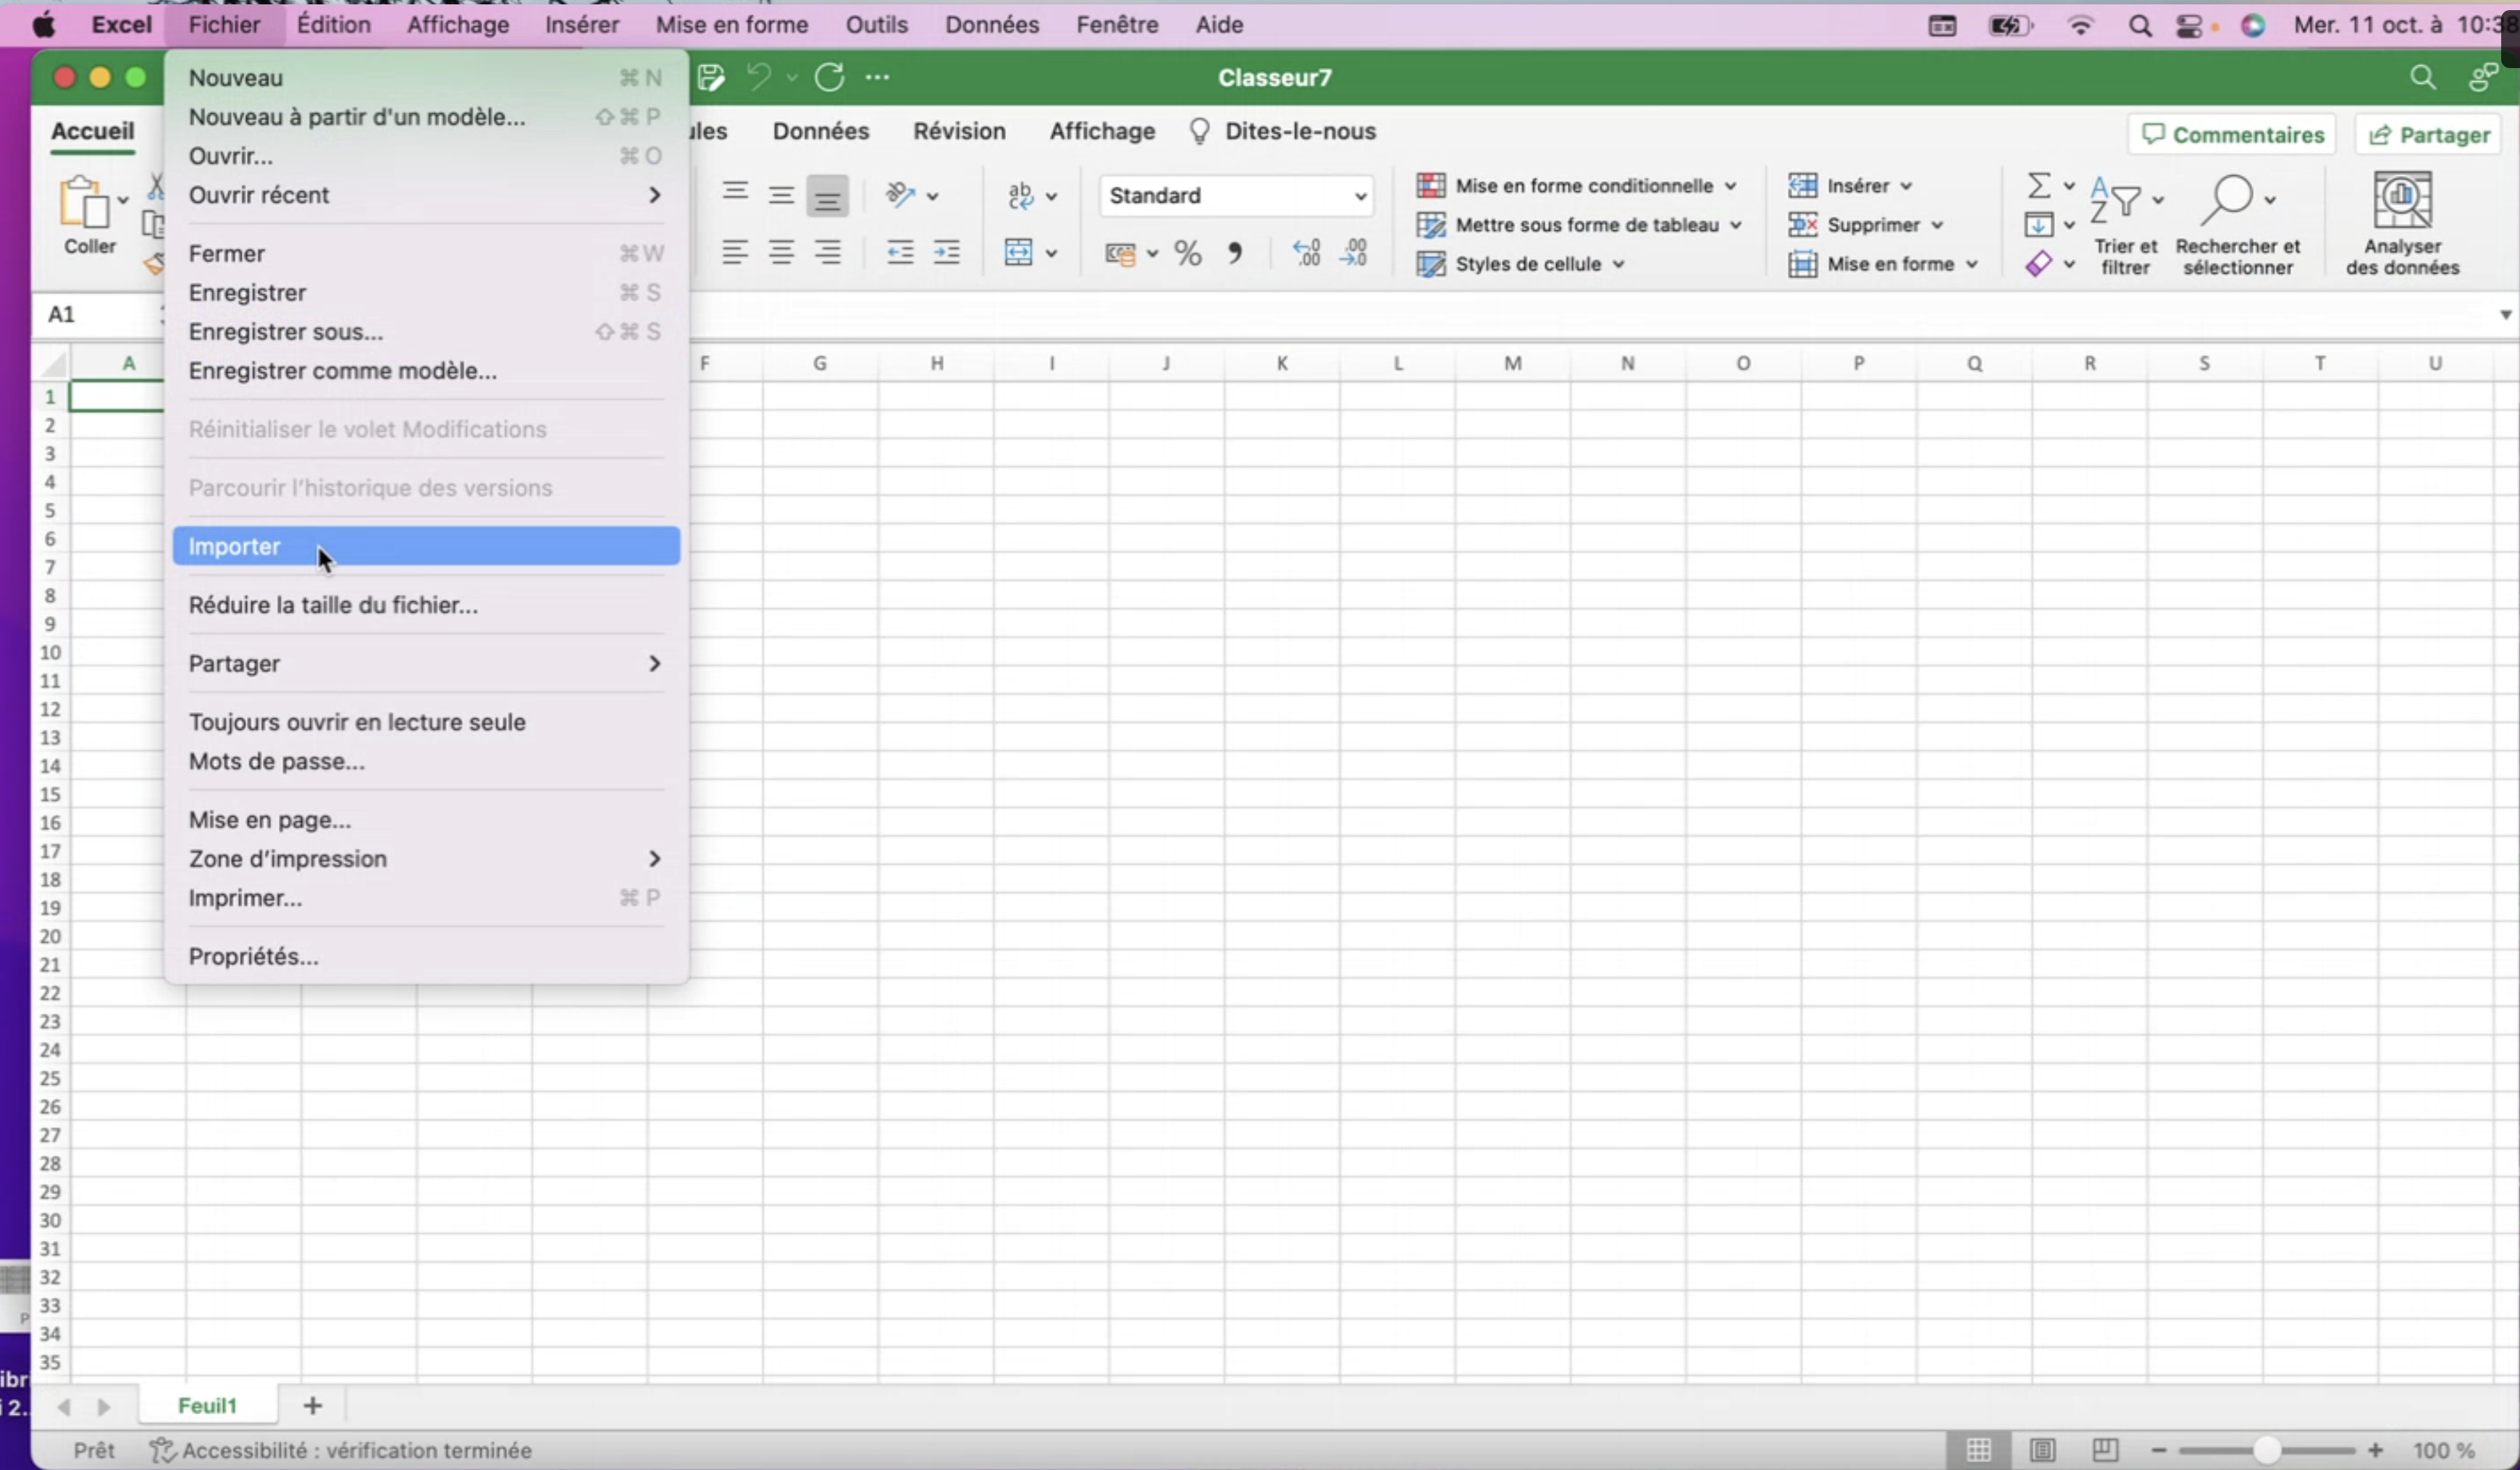The width and height of the screenshot is (2520, 1470).
Task: Click the zoom out minus button
Action: 2158,1450
